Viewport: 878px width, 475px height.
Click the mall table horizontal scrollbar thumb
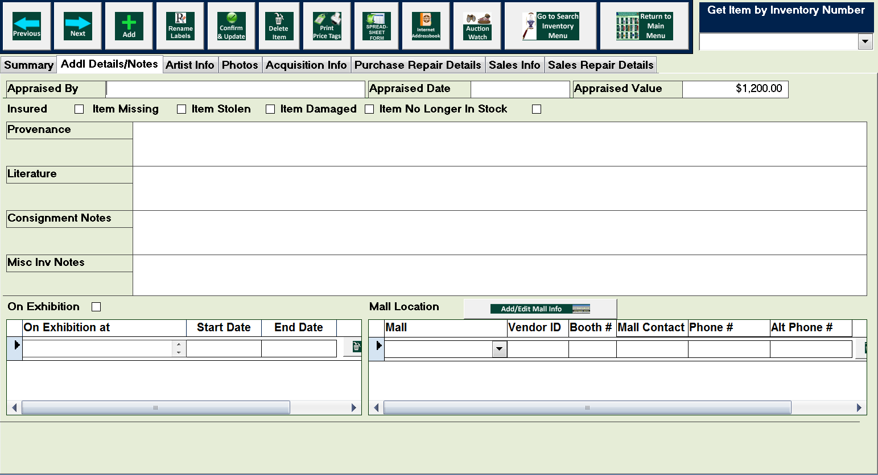(x=587, y=407)
